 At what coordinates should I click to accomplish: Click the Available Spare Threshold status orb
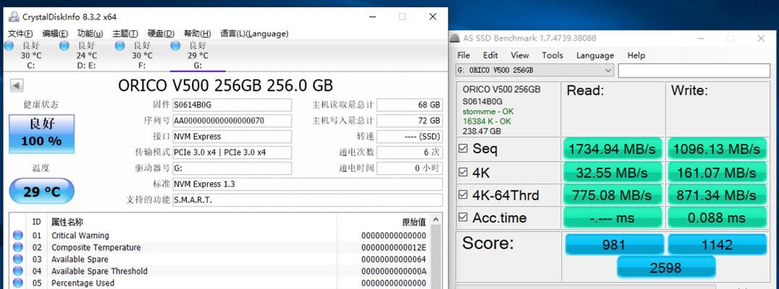(18, 271)
